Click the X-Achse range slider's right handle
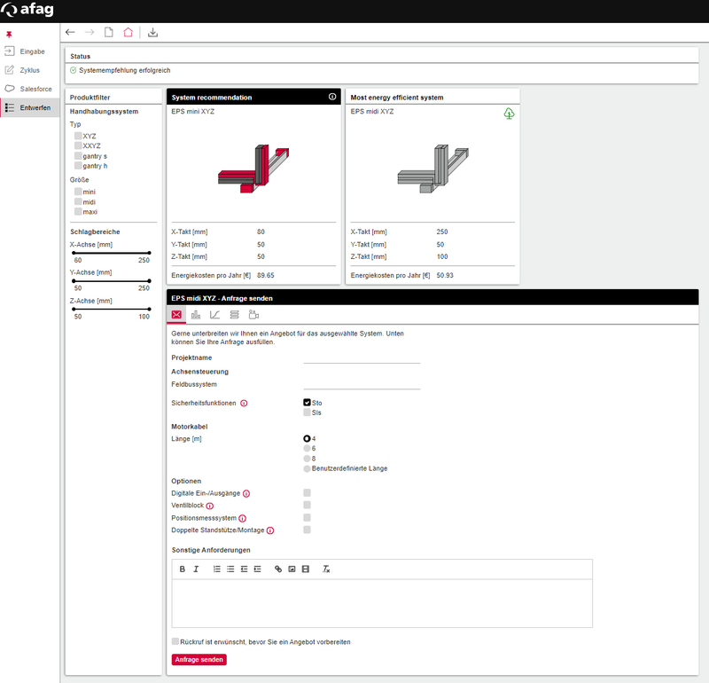Viewport: 709px width, 683px height. click(x=149, y=253)
